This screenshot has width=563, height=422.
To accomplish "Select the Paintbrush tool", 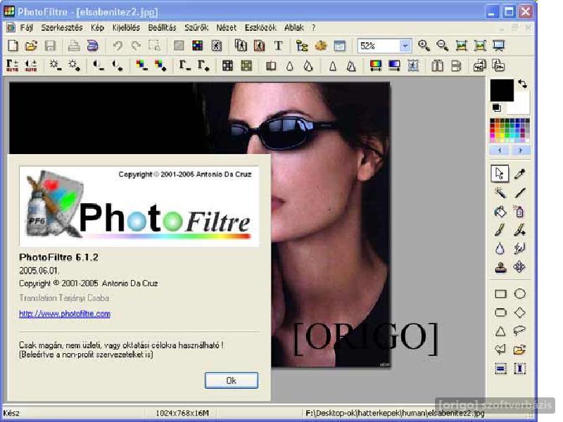I will (x=500, y=230).
